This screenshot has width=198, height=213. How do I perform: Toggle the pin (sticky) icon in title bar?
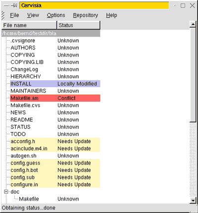point(14,5)
